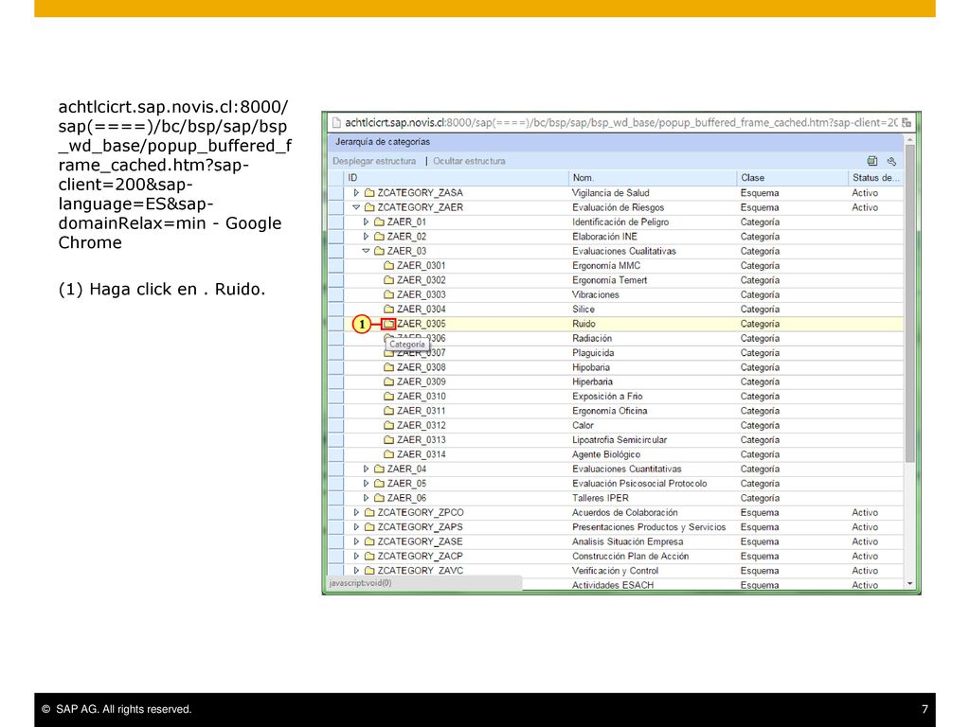Expand the ZAER_02 node
970x727 pixels.
tap(367, 236)
